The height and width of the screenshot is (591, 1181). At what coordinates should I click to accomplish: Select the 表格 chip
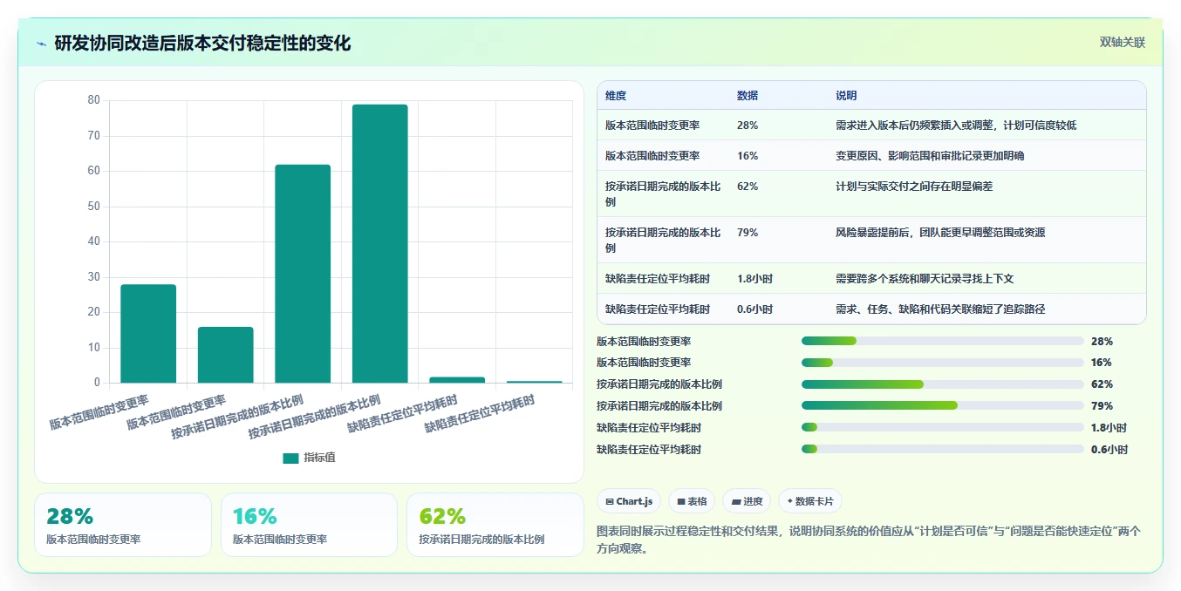pyautogui.click(x=692, y=501)
